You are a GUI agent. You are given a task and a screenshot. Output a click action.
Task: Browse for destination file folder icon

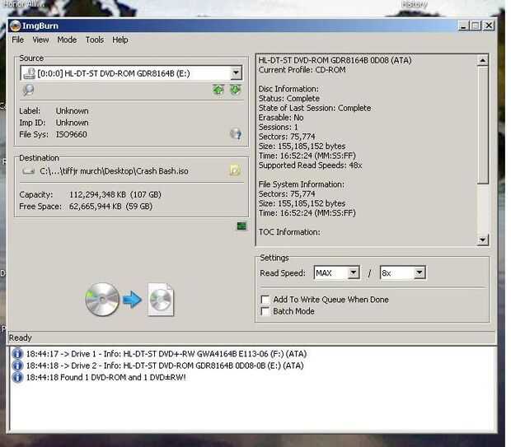(235, 170)
